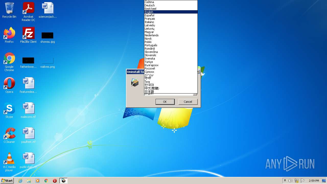Pick Latviešu in the language list

[x=171, y=25]
